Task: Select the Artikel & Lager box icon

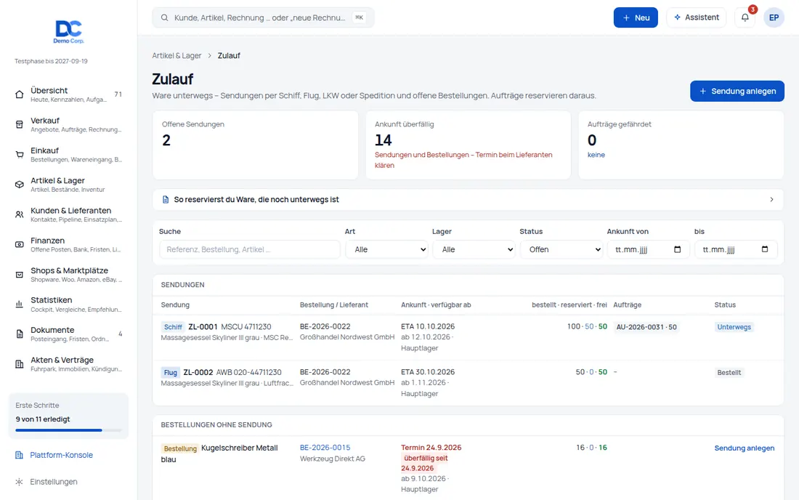Action: click(x=20, y=185)
